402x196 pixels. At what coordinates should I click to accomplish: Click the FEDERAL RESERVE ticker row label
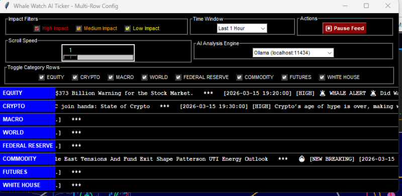(x=28, y=146)
